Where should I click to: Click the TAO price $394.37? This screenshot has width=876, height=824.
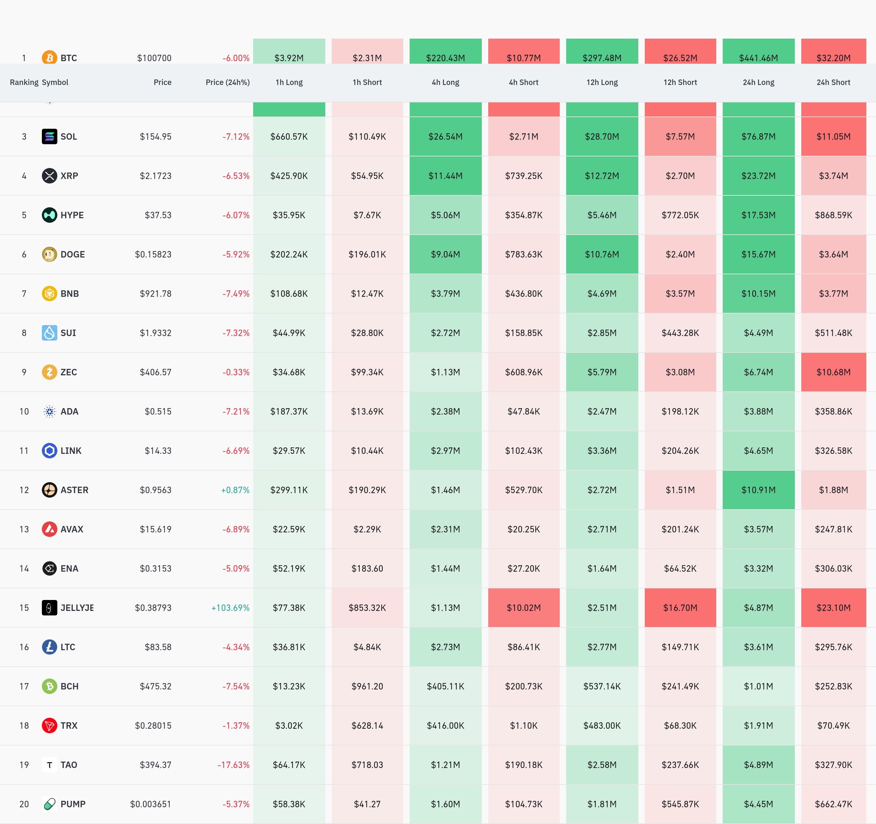click(x=156, y=764)
